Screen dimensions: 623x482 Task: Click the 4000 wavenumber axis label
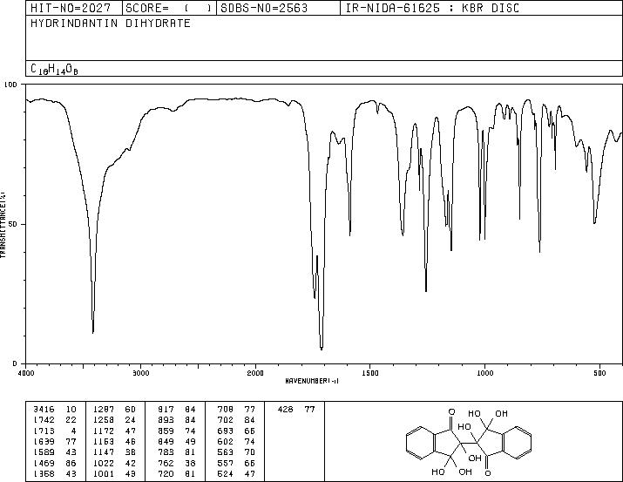pos(26,373)
